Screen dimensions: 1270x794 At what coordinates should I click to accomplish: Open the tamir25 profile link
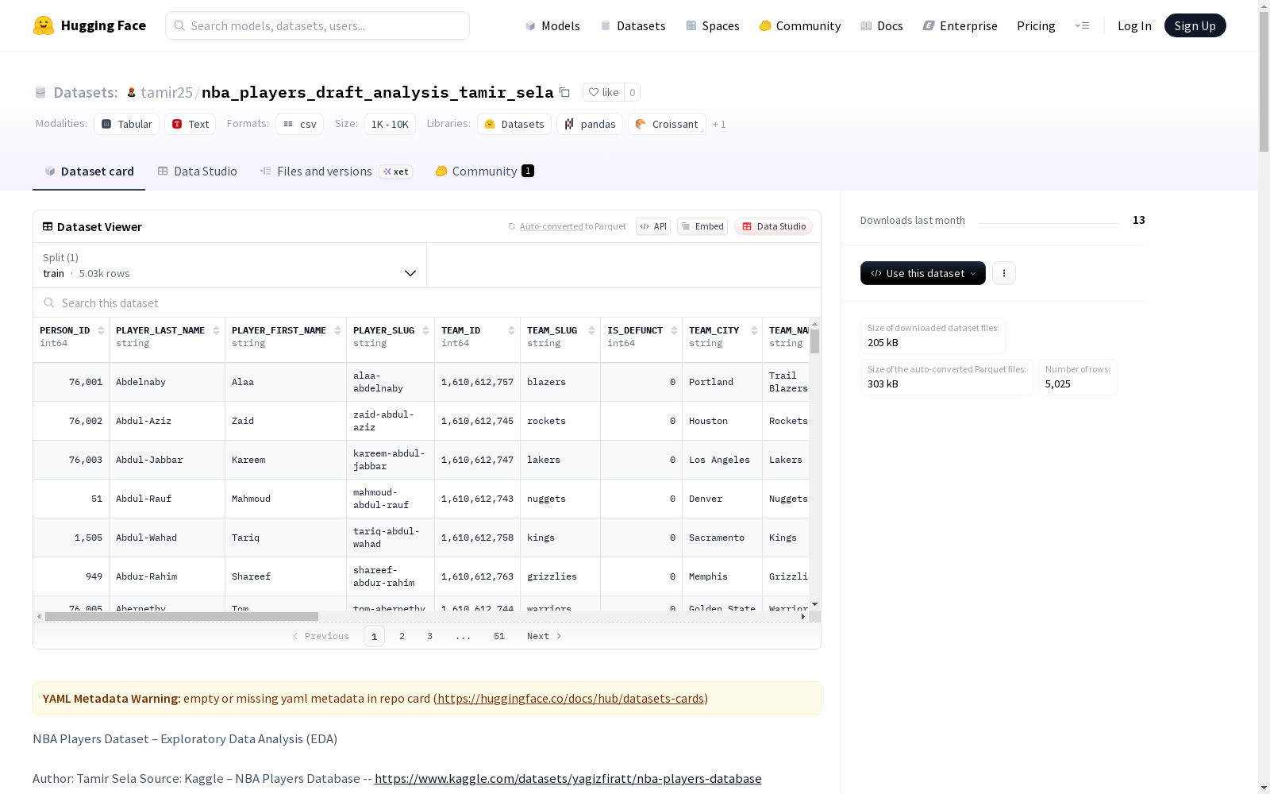pos(167,92)
